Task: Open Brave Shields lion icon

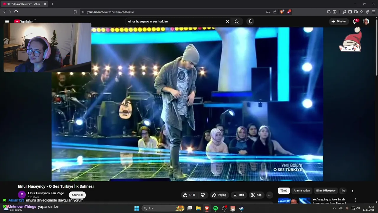Action: [x=282, y=12]
